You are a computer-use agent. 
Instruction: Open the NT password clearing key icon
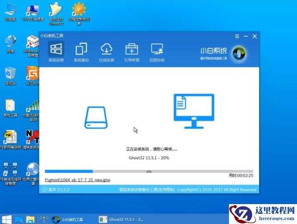pyautogui.click(x=31, y=139)
